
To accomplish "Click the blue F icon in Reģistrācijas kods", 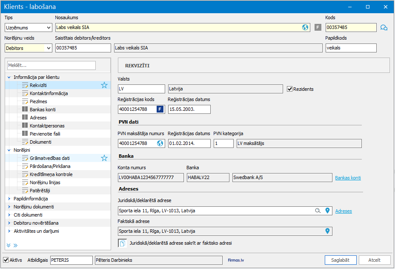I will tap(160, 110).
